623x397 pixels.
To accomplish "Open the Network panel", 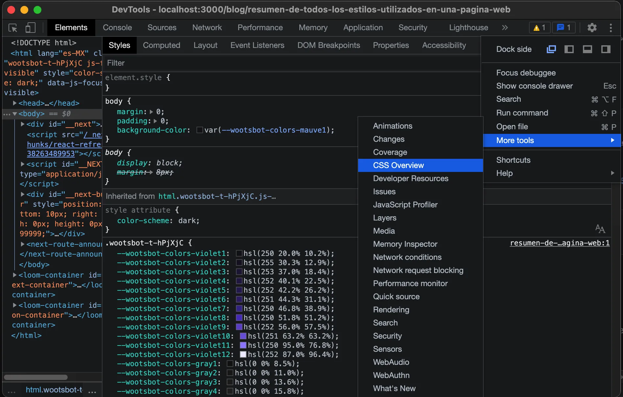I will point(207,28).
